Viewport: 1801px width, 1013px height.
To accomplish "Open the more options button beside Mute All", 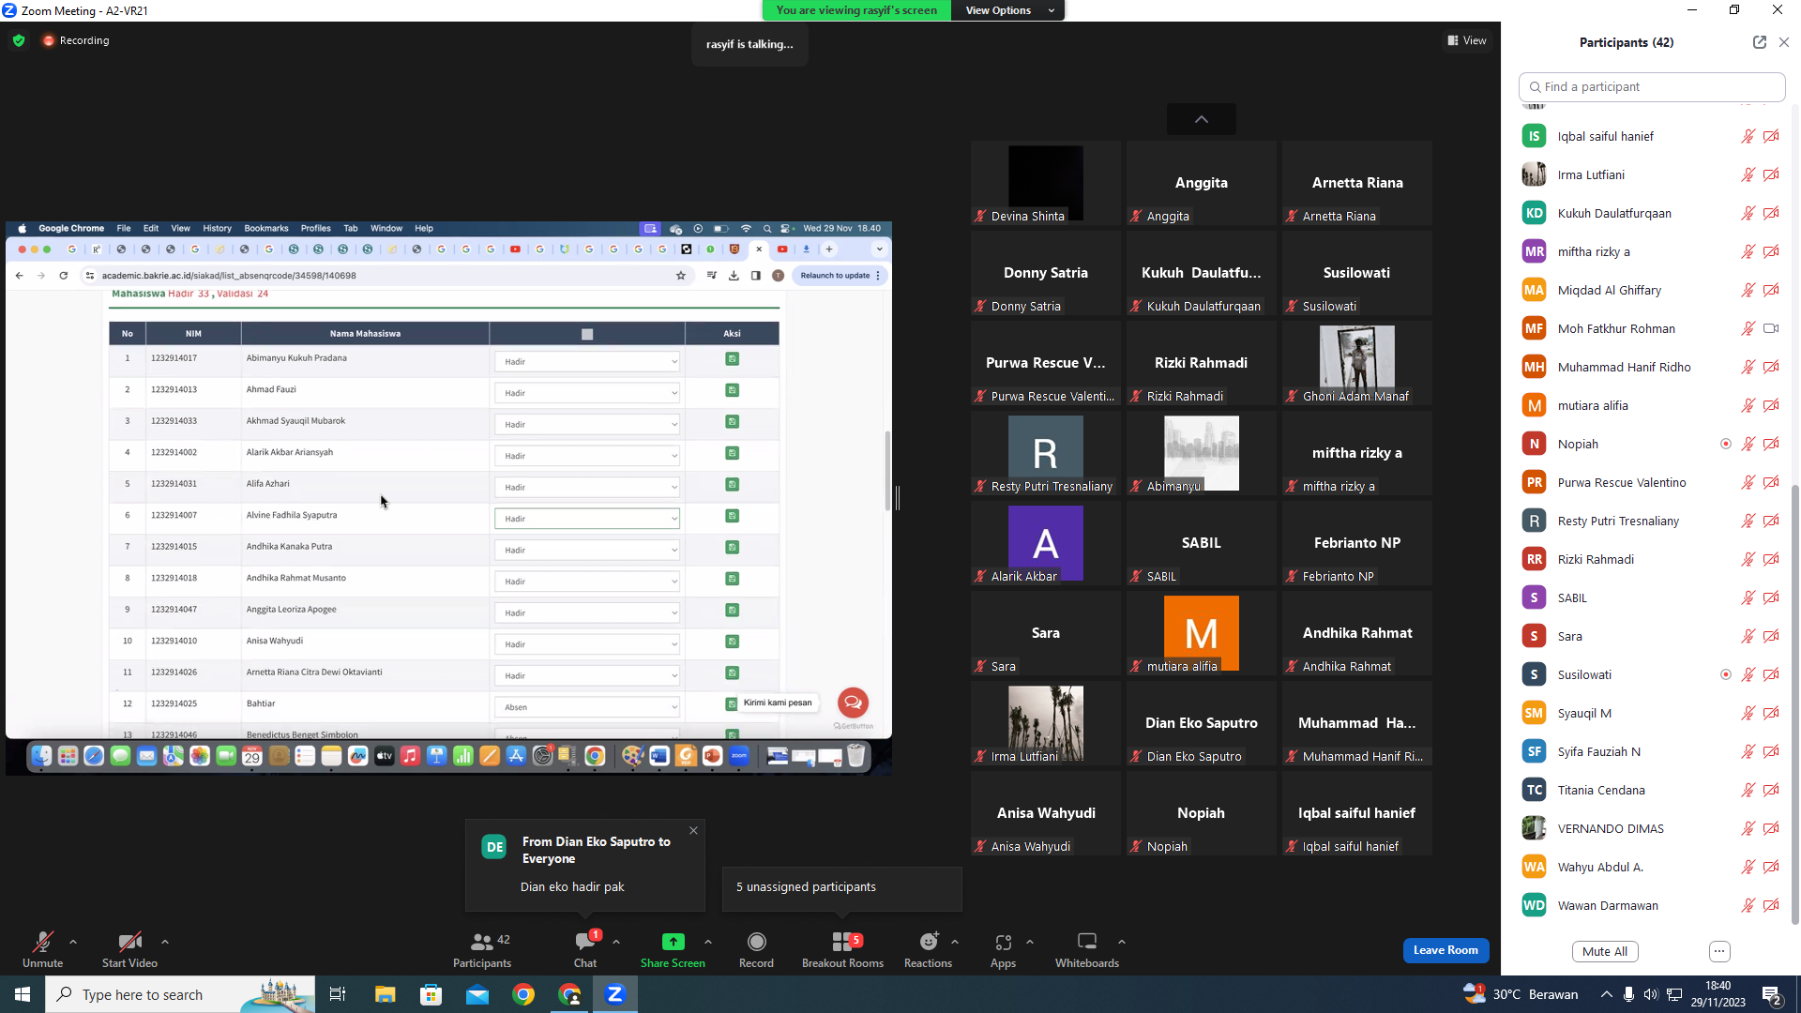I will tap(1719, 951).
